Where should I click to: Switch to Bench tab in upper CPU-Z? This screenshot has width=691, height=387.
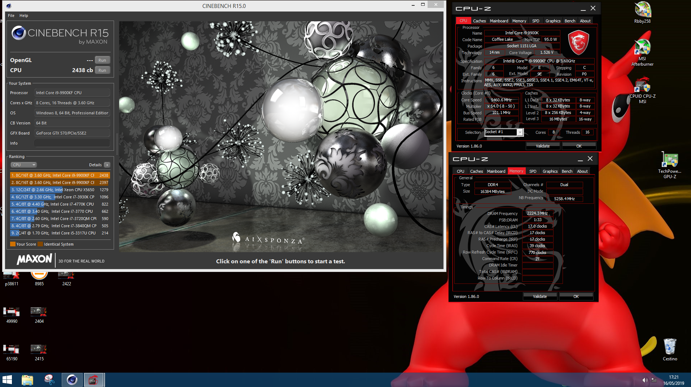pos(570,21)
